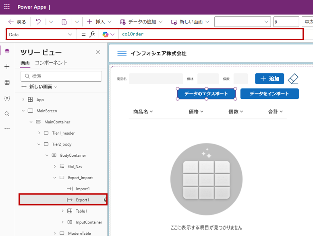Open the Tree view layers icon
This screenshot has width=313, height=236.
tap(7, 51)
